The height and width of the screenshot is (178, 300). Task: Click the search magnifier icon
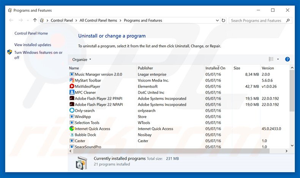coord(288,20)
